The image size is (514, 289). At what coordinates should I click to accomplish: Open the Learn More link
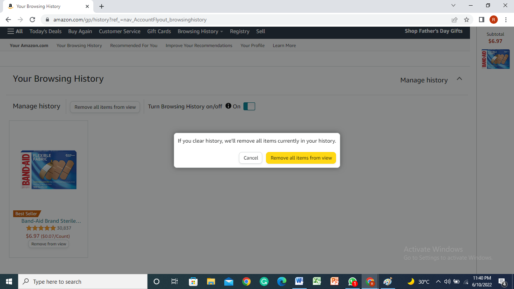click(x=284, y=46)
